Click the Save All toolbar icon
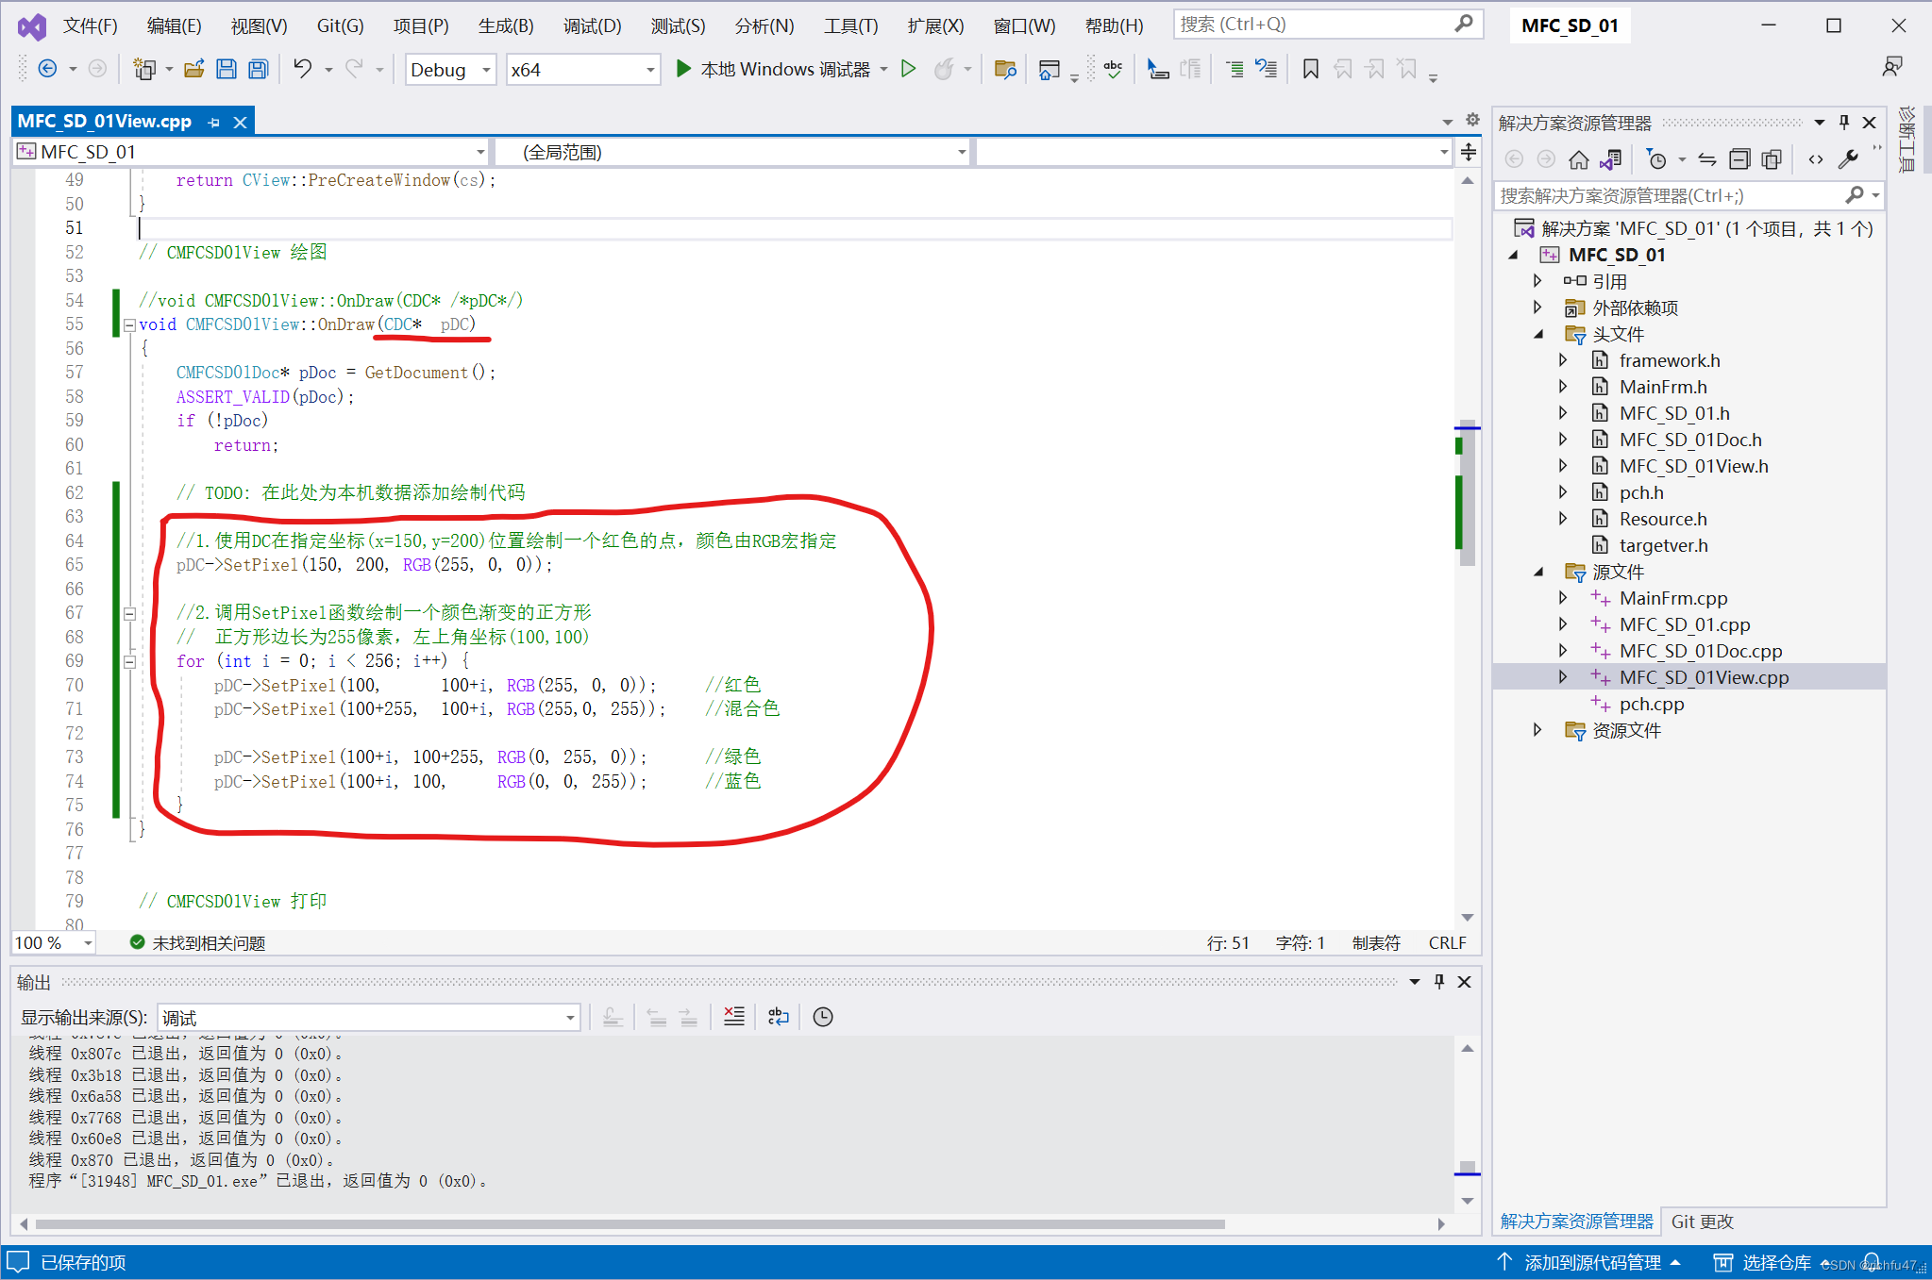 258,69
